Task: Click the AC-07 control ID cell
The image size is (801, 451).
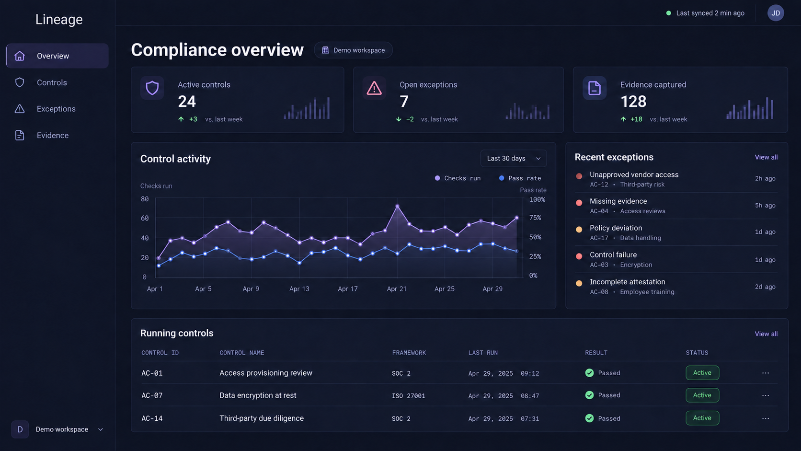Action: click(152, 395)
